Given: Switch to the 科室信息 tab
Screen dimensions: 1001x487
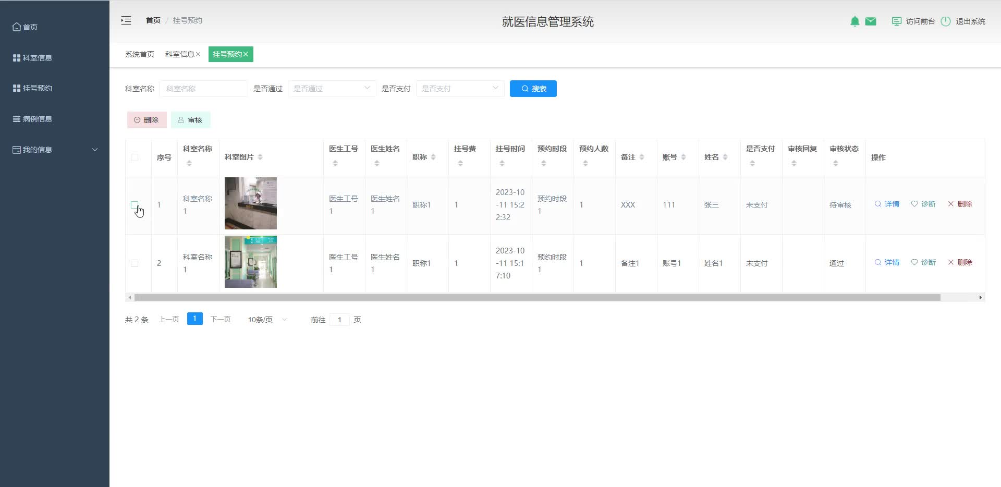Looking at the screenshot, I should pos(179,54).
